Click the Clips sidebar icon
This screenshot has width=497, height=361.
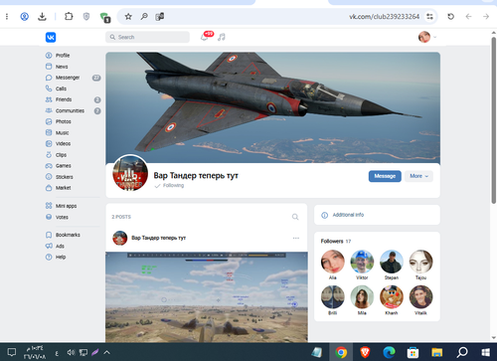tap(49, 155)
